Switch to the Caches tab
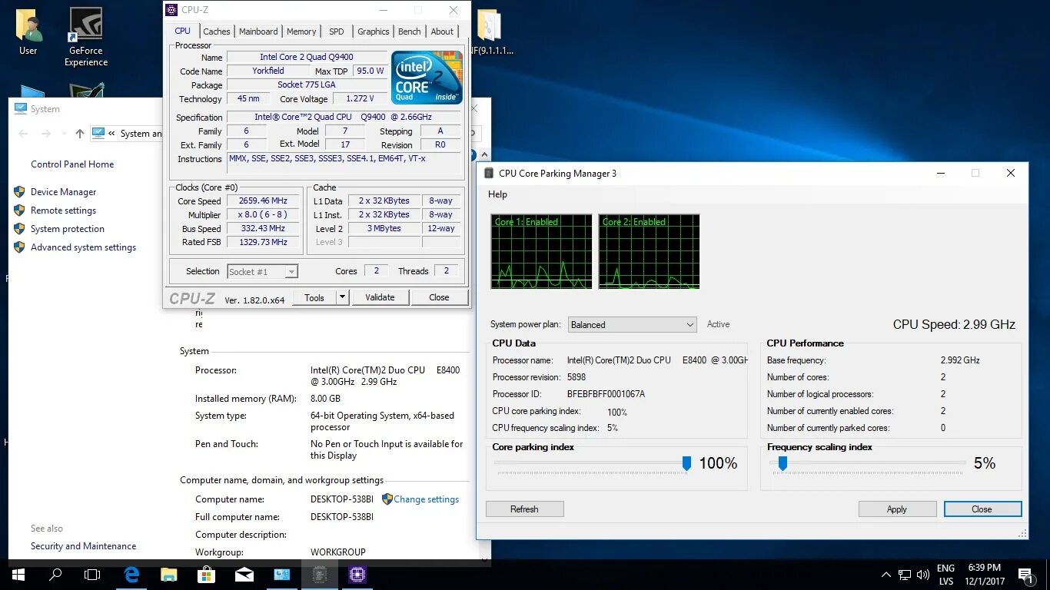Screen dimensions: 1050x590 [x=217, y=31]
